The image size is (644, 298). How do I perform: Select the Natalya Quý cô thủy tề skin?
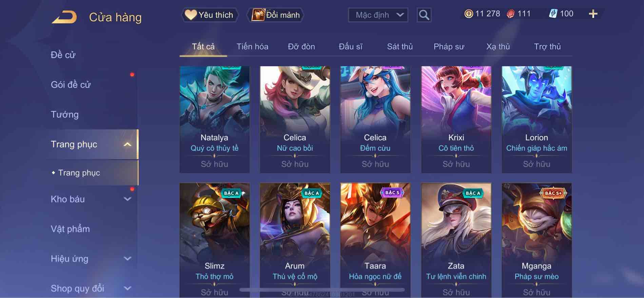pyautogui.click(x=214, y=119)
